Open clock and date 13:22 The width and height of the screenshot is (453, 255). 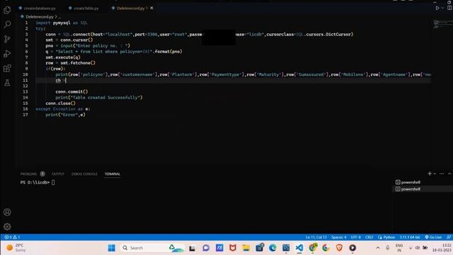[442, 248]
